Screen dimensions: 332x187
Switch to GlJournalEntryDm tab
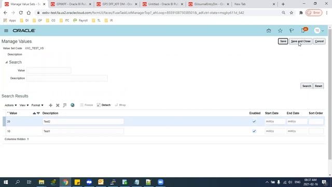coord(209,4)
